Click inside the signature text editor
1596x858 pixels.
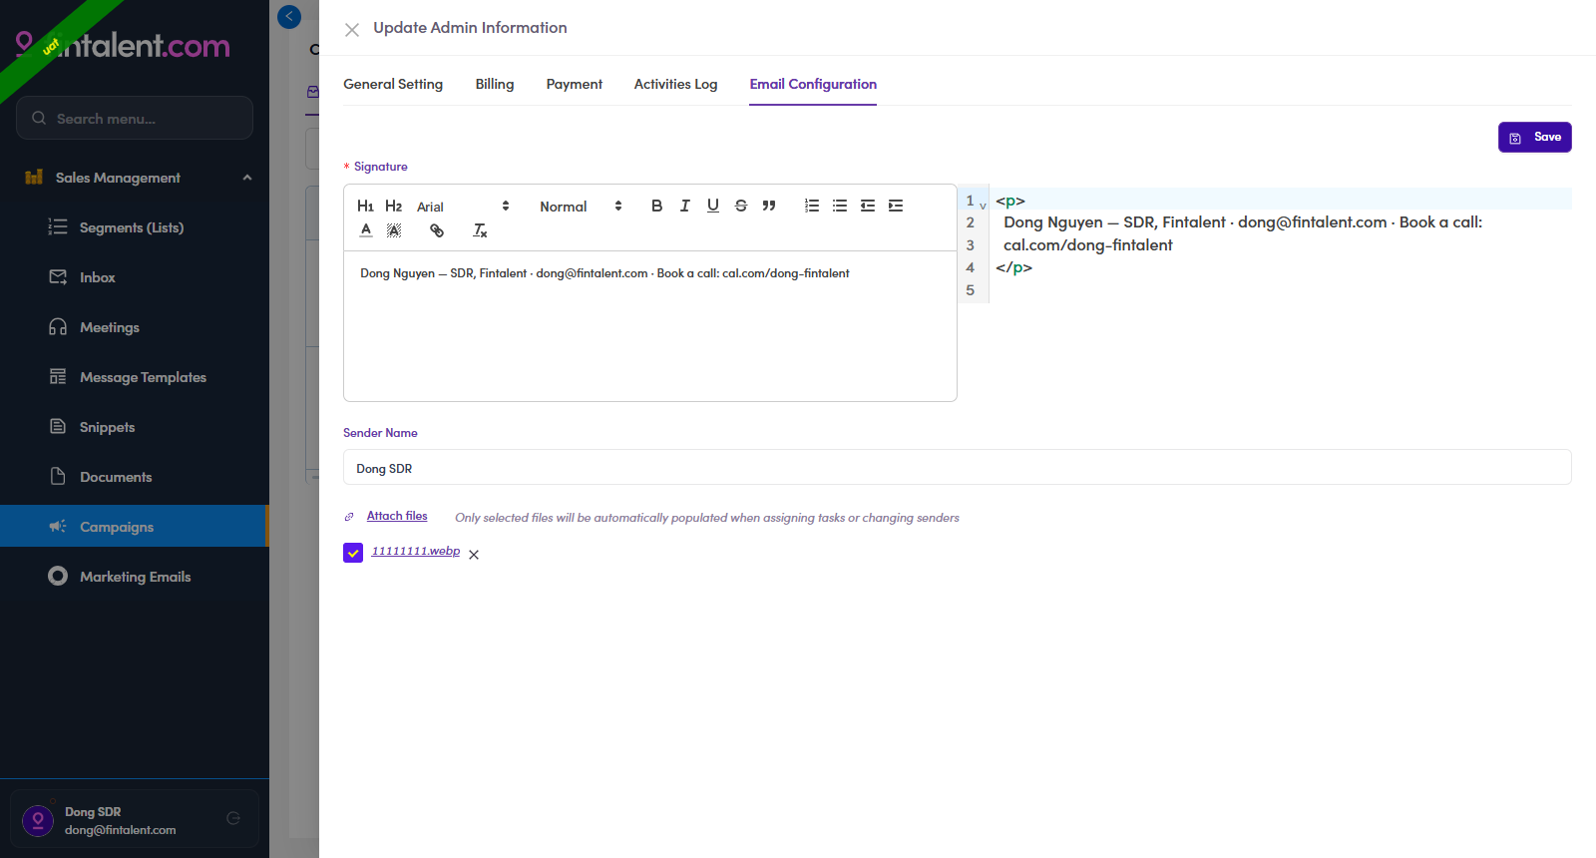click(650, 326)
